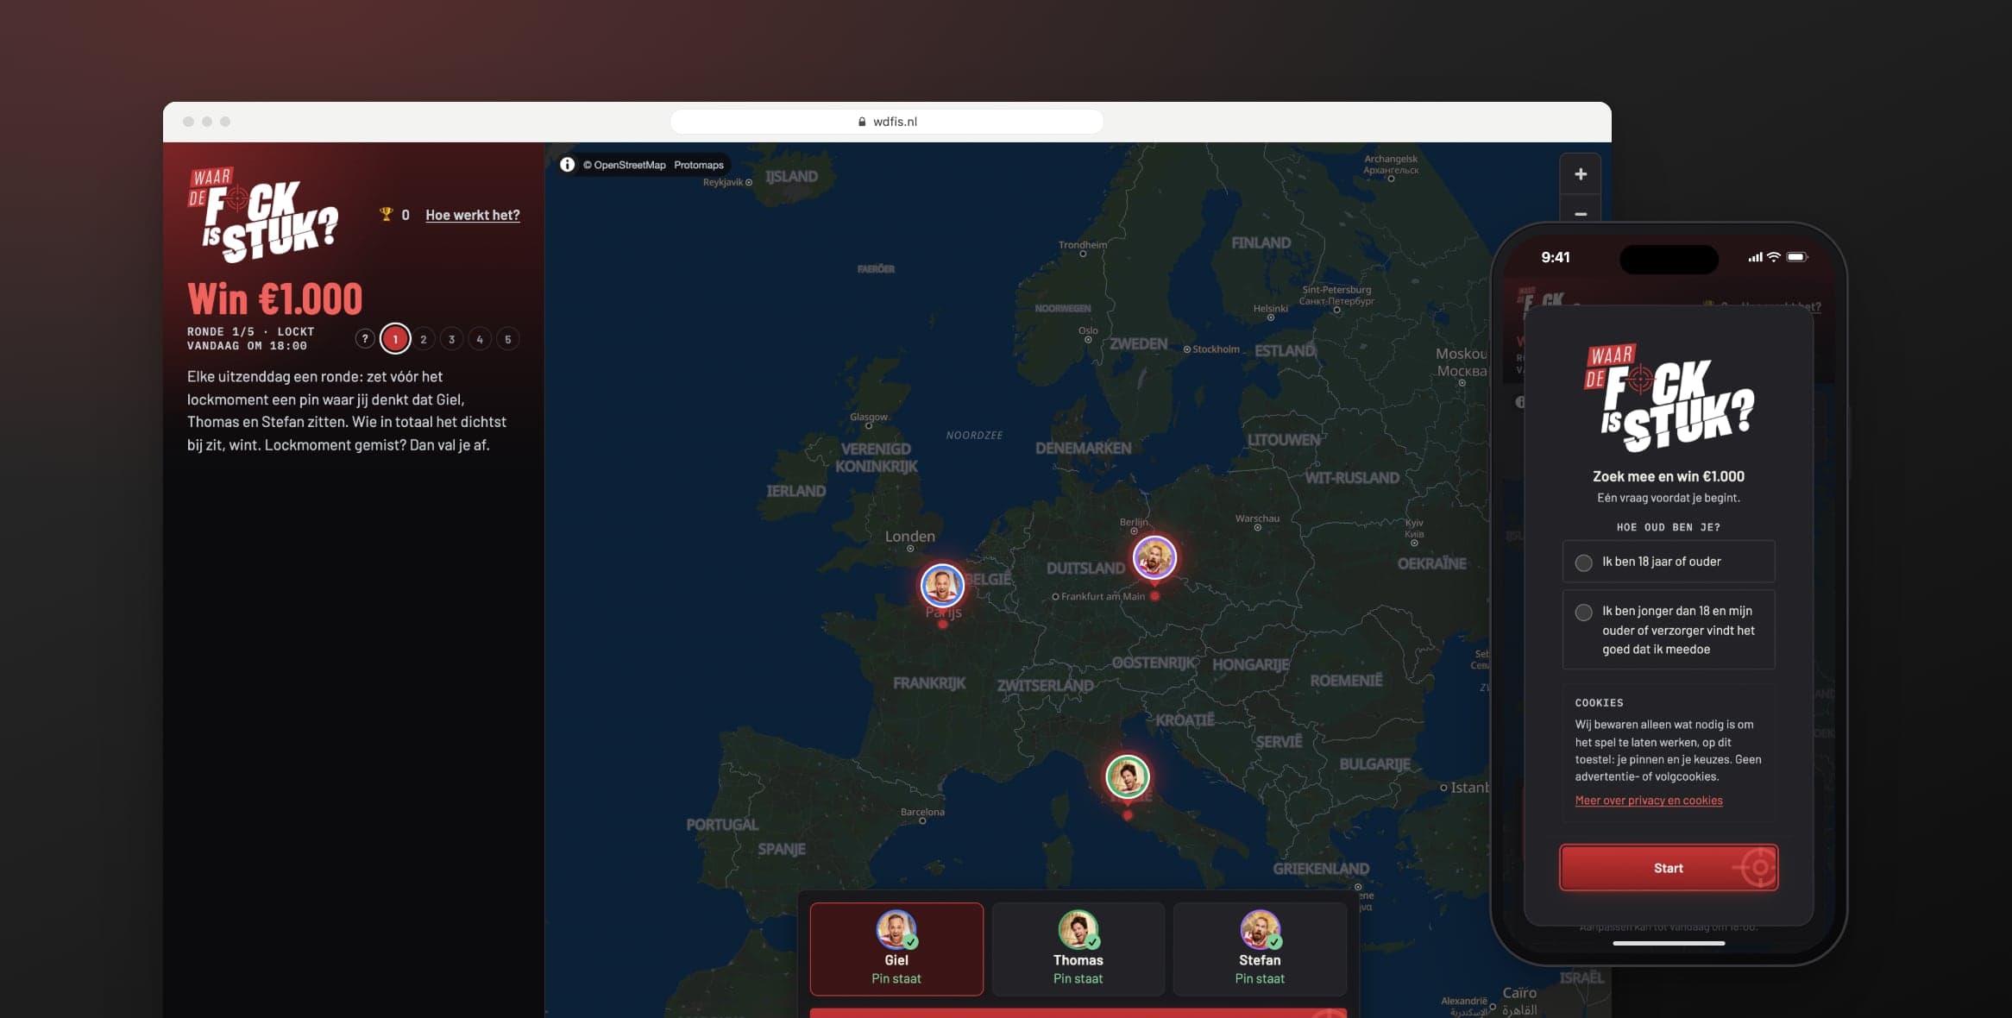Zoom in with the map plus button
The height and width of the screenshot is (1018, 2012).
click(1580, 174)
